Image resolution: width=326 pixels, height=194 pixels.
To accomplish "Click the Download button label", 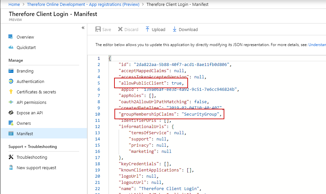I will coord(188,29).
